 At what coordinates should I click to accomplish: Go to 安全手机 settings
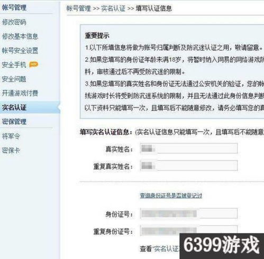point(14,65)
